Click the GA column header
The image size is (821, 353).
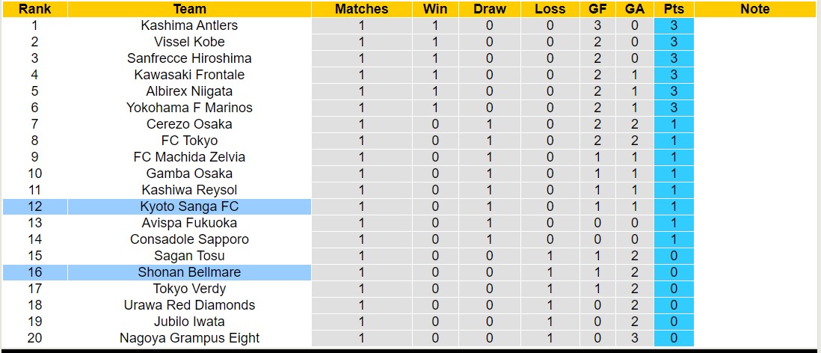point(635,9)
